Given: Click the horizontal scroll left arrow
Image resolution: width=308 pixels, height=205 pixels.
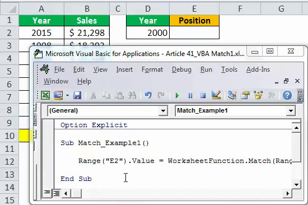Looking at the screenshot, I should tap(66, 194).
